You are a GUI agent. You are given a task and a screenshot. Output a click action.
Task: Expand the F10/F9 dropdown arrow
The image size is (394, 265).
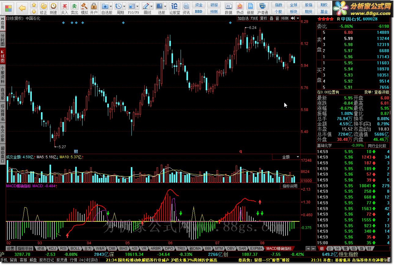[137, 6]
